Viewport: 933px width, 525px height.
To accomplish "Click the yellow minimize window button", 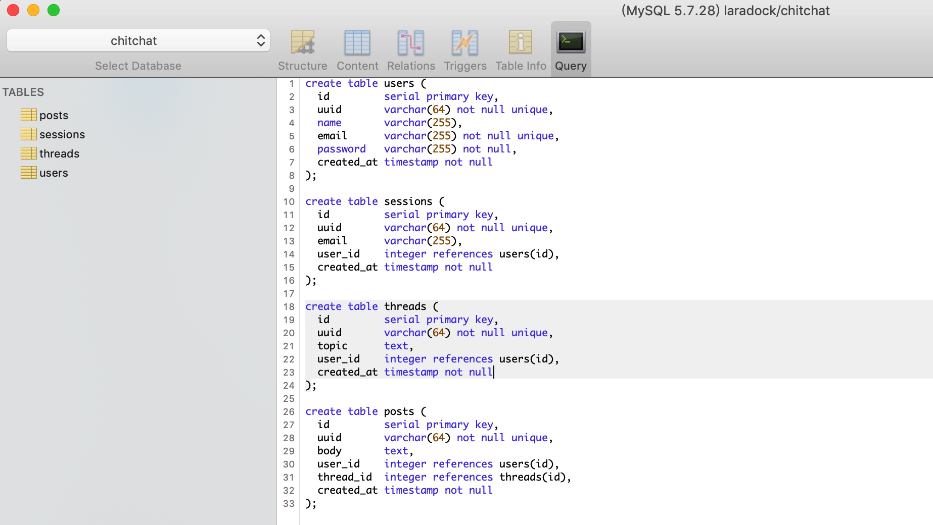I will pyautogui.click(x=33, y=10).
